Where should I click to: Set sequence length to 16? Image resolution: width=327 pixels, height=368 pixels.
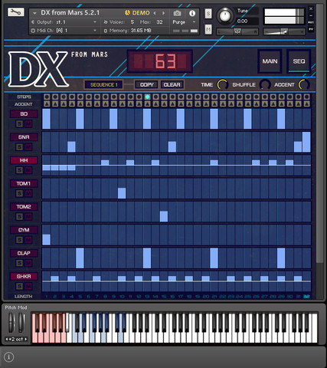172,297
